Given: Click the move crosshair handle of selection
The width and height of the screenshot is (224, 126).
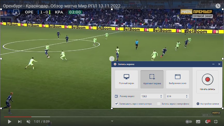Looking at the screenshot, I should (112, 59).
